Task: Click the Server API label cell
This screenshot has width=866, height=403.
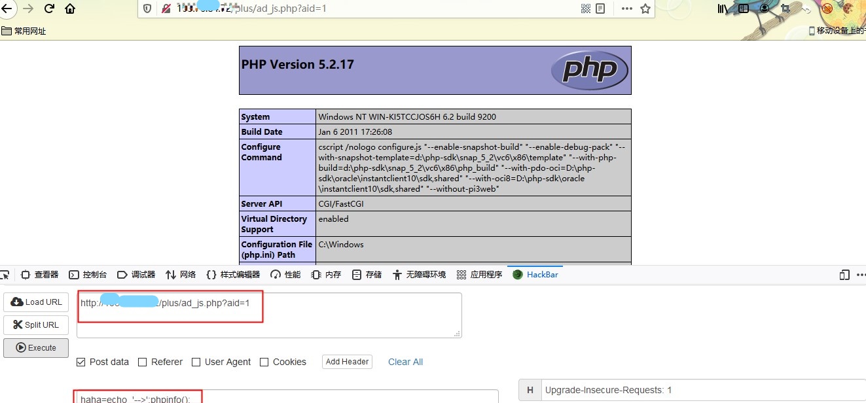Action: click(x=277, y=203)
